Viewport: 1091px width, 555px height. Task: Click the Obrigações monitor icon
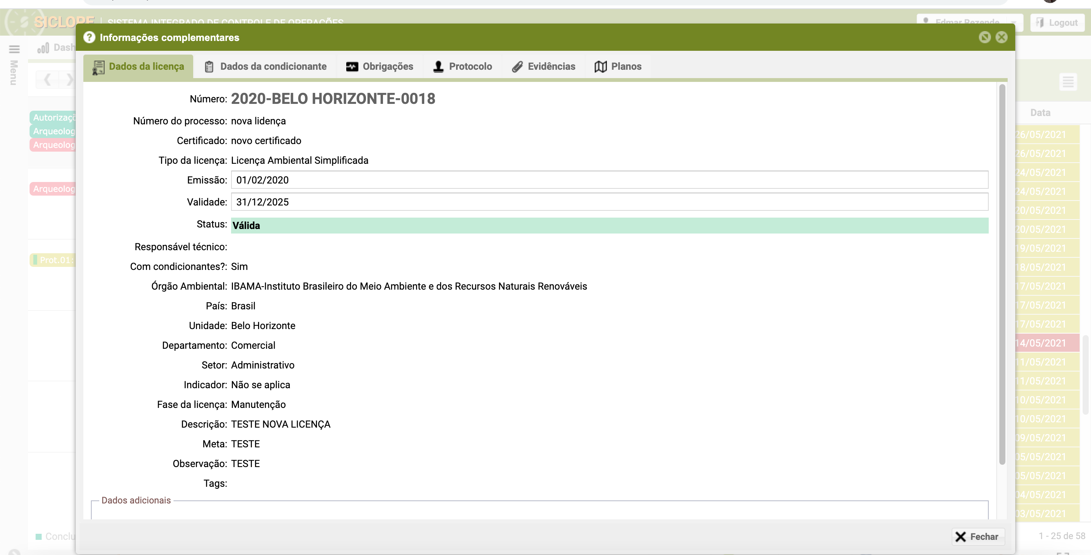pos(352,67)
